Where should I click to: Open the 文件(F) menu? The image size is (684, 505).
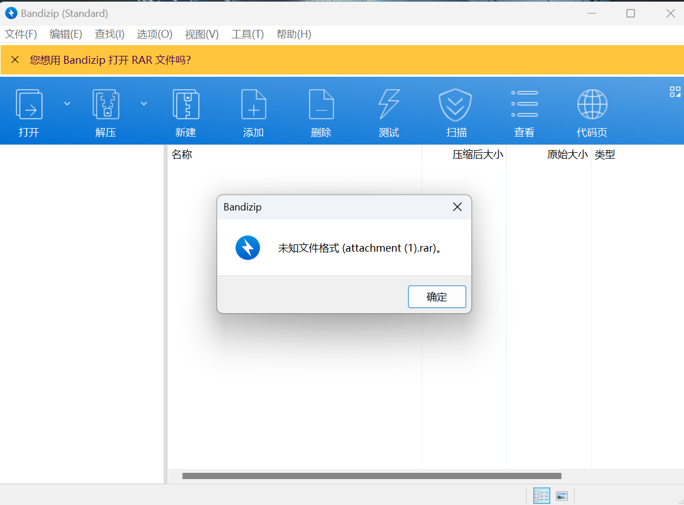(x=21, y=34)
